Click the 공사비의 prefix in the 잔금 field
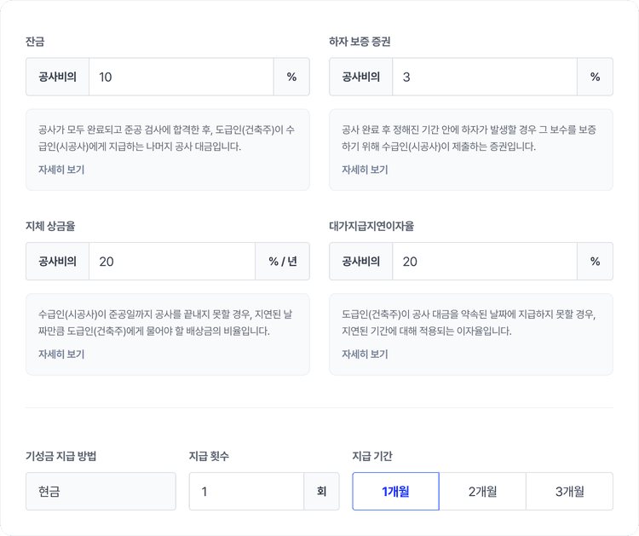639x536 pixels. (x=57, y=77)
